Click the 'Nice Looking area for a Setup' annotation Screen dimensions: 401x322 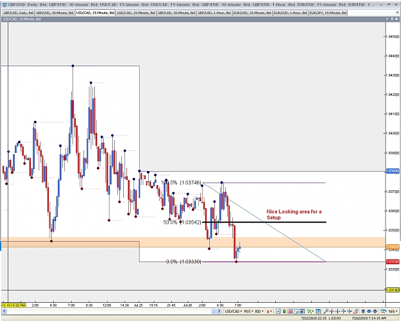coord(294,215)
